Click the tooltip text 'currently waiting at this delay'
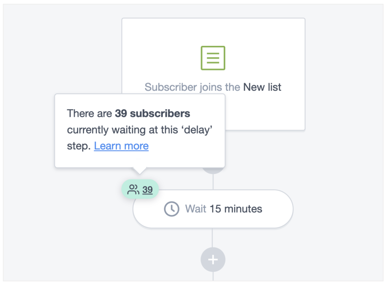Image resolution: width=390 pixels, height=284 pixels. pos(140,130)
